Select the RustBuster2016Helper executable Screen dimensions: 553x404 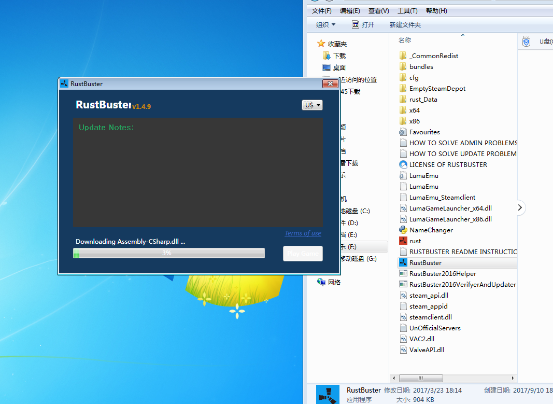[442, 274]
